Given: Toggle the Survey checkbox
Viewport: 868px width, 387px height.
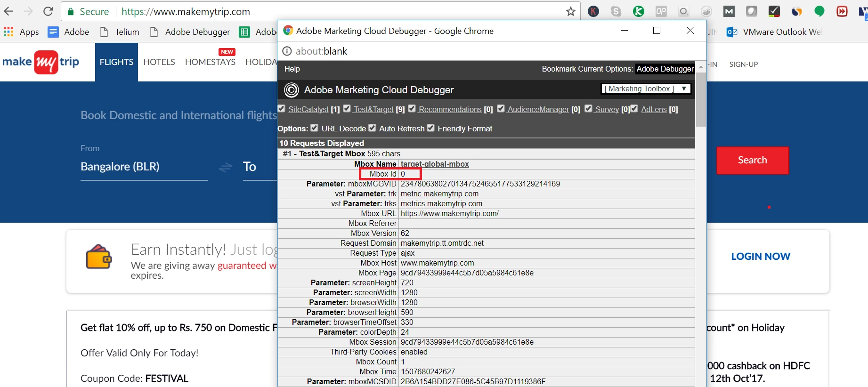Looking at the screenshot, I should pyautogui.click(x=589, y=109).
